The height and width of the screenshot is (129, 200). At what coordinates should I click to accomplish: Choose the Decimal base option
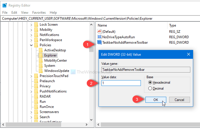click(x=150, y=88)
